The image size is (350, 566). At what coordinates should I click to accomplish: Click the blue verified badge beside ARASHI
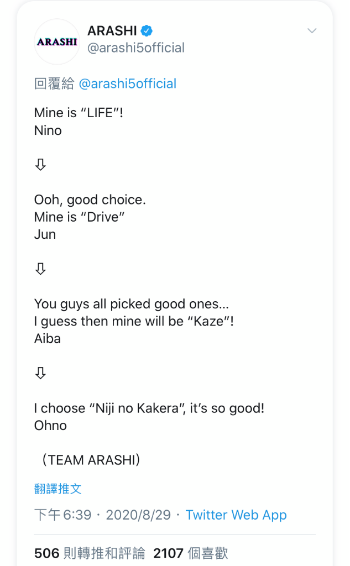coord(147,31)
